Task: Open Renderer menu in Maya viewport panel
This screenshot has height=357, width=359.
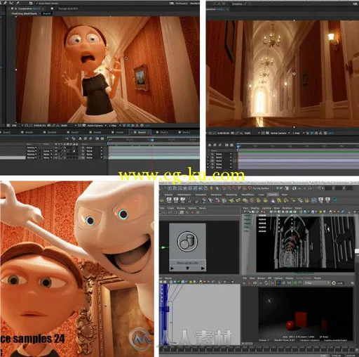Action: pyautogui.click(x=287, y=208)
